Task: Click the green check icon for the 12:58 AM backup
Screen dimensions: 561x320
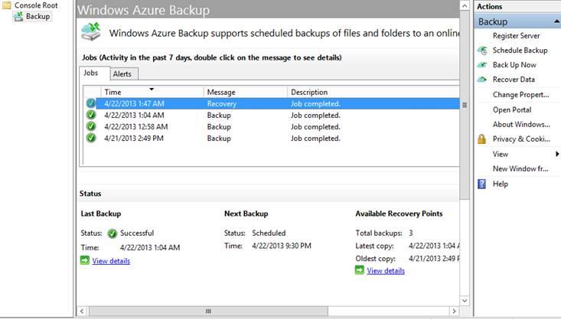Action: pyautogui.click(x=91, y=126)
